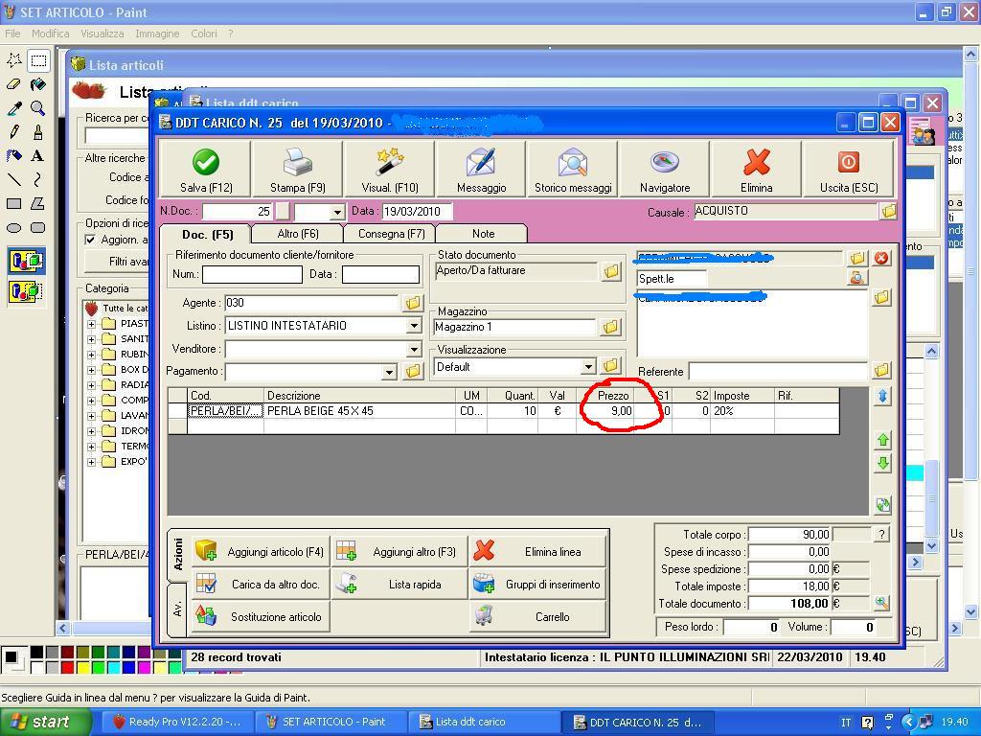Image resolution: width=981 pixels, height=736 pixels.
Task: Select the Paint magnifier tool
Action: (x=37, y=108)
